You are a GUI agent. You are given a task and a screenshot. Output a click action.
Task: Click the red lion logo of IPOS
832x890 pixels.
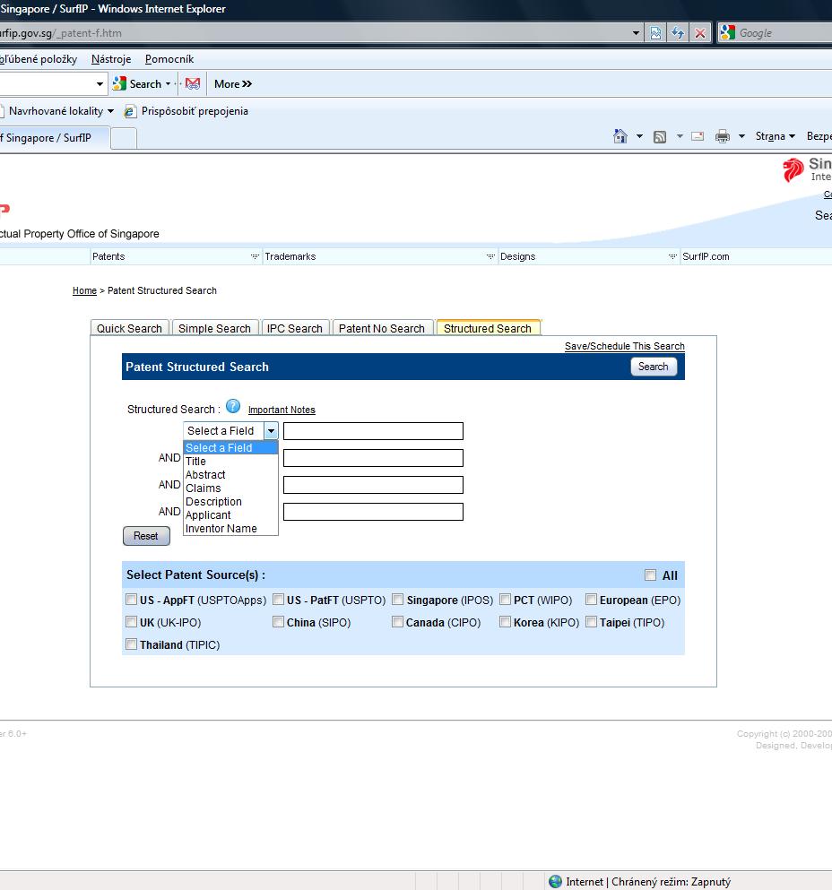pyautogui.click(x=793, y=169)
